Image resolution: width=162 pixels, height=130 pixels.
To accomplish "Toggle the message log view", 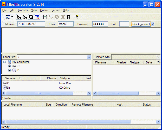I will point(37,17).
